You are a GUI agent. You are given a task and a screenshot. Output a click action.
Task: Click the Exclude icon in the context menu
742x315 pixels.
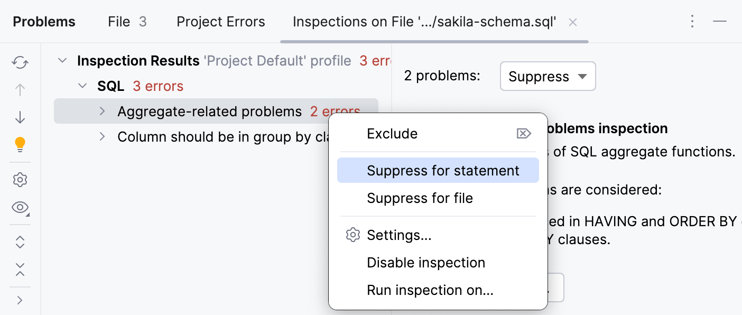pyautogui.click(x=524, y=133)
